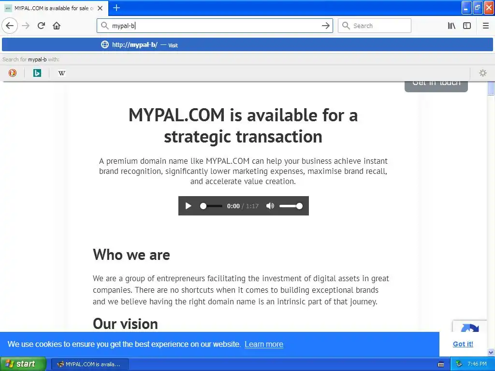Click the Get in touch button

(x=436, y=86)
